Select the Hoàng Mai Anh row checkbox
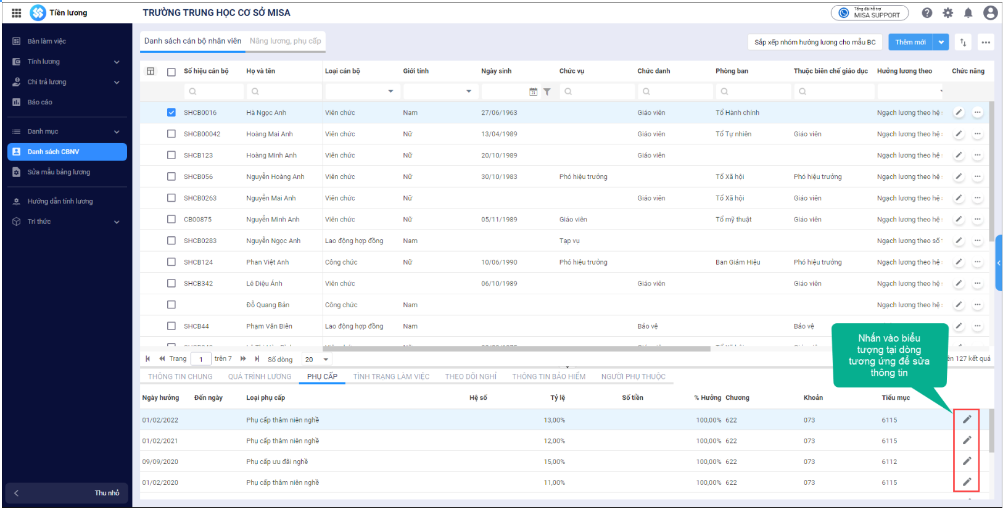This screenshot has width=1003, height=509. coord(171,134)
